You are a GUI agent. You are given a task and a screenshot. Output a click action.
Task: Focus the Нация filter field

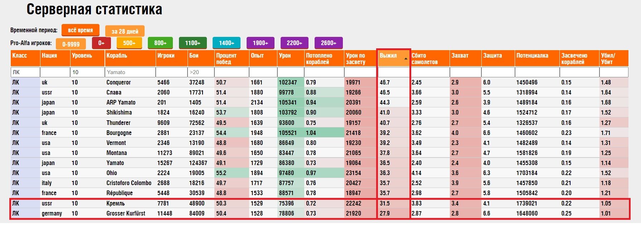point(55,72)
